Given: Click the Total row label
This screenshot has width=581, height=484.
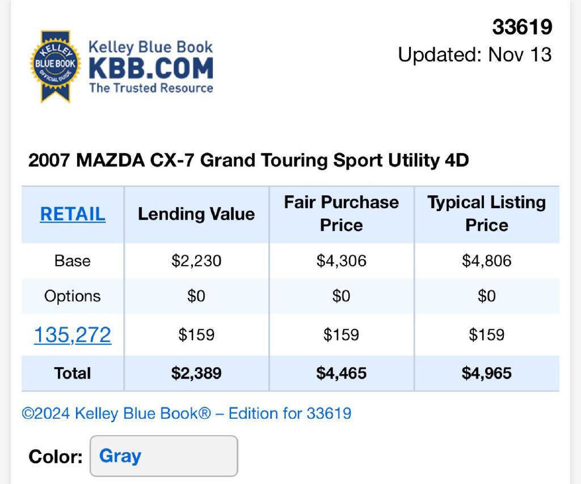Looking at the screenshot, I should pos(72,373).
